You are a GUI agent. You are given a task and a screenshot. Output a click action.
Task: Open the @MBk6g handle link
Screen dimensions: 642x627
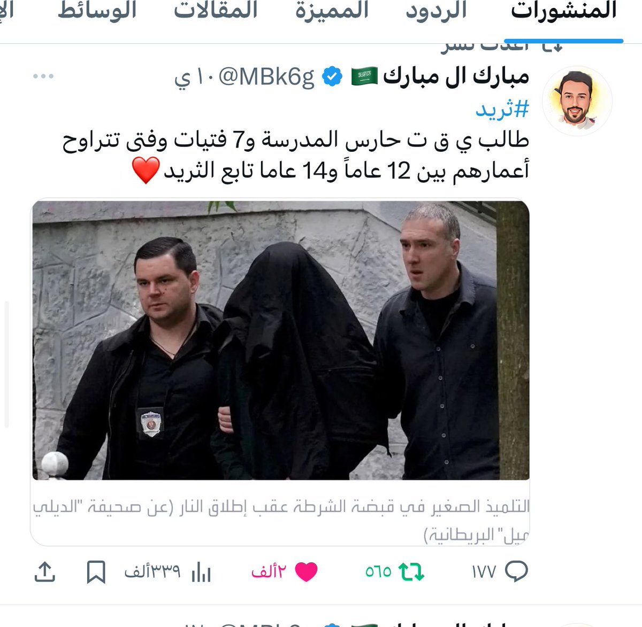(266, 78)
